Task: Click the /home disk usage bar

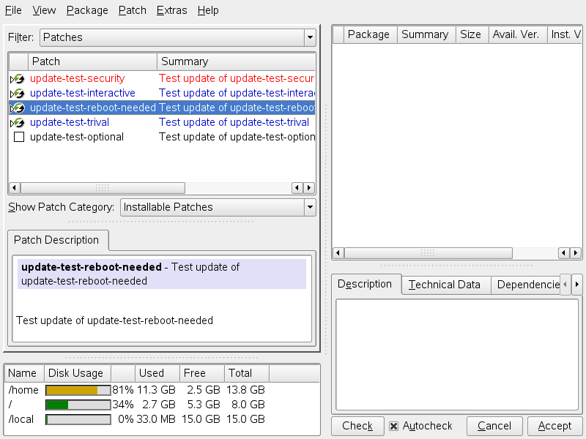Action: pos(78,391)
